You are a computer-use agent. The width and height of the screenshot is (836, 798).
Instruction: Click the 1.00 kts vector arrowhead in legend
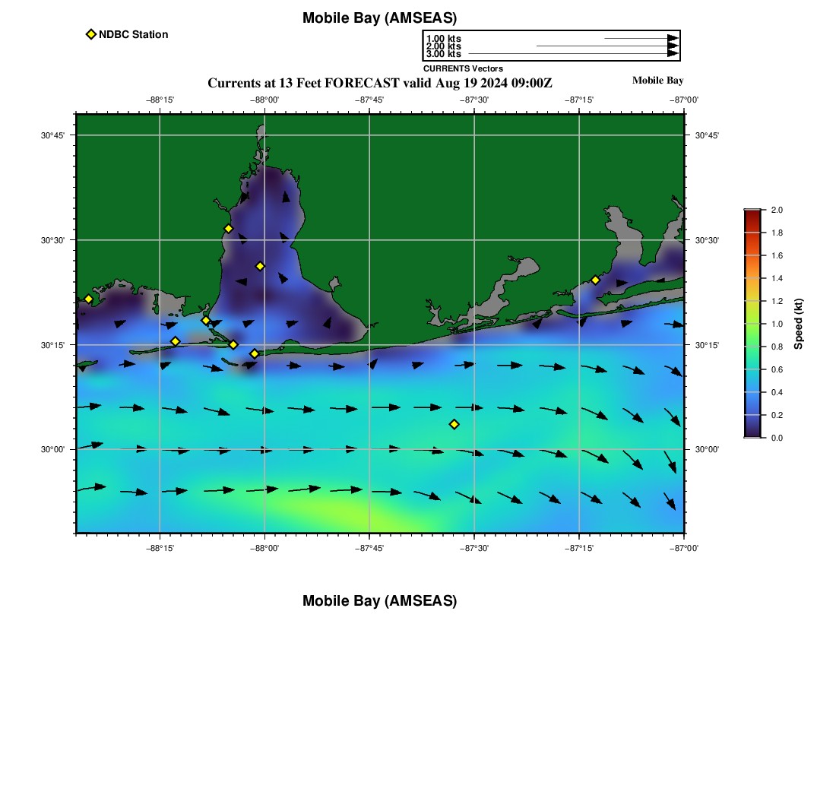pos(673,38)
